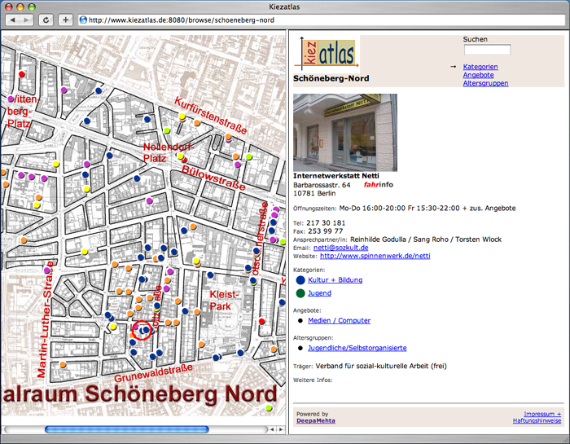The width and height of the screenshot is (570, 444).
Task: Click the Grunewaldstraße street label on map
Action: tap(153, 373)
